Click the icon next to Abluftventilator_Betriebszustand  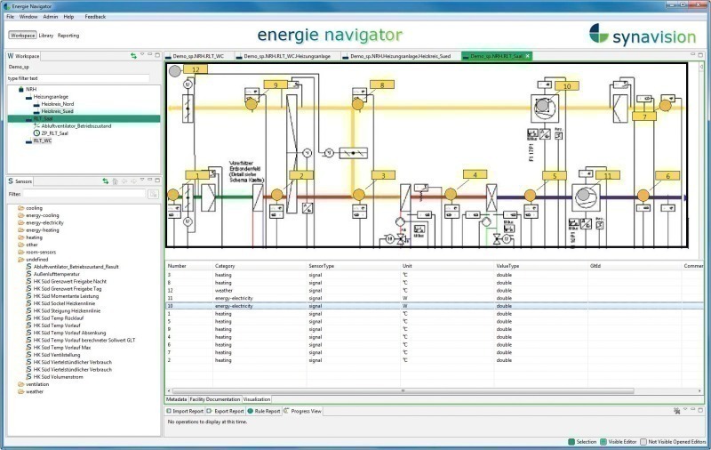pos(36,125)
